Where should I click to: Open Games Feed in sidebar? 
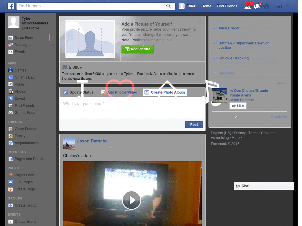(x=25, y=113)
